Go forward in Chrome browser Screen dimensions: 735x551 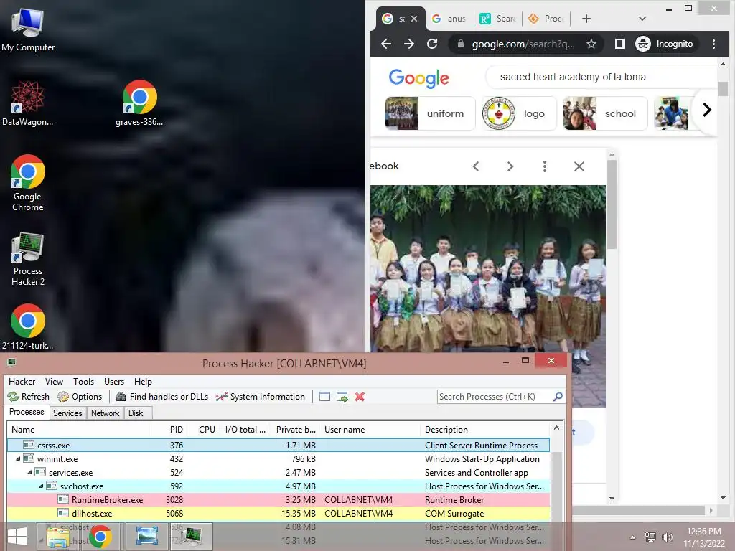click(x=409, y=44)
